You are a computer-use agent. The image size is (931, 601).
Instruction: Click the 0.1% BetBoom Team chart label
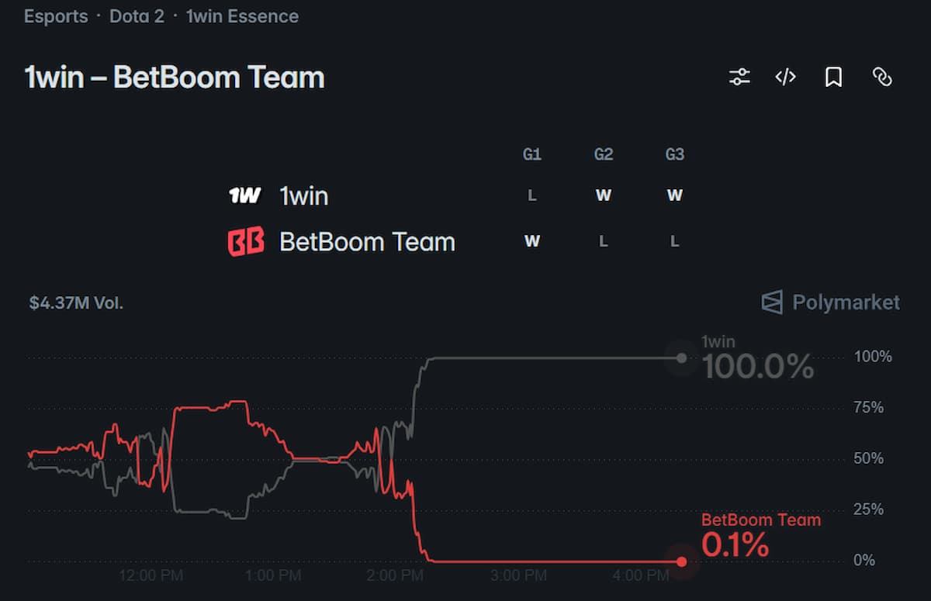[x=735, y=545]
